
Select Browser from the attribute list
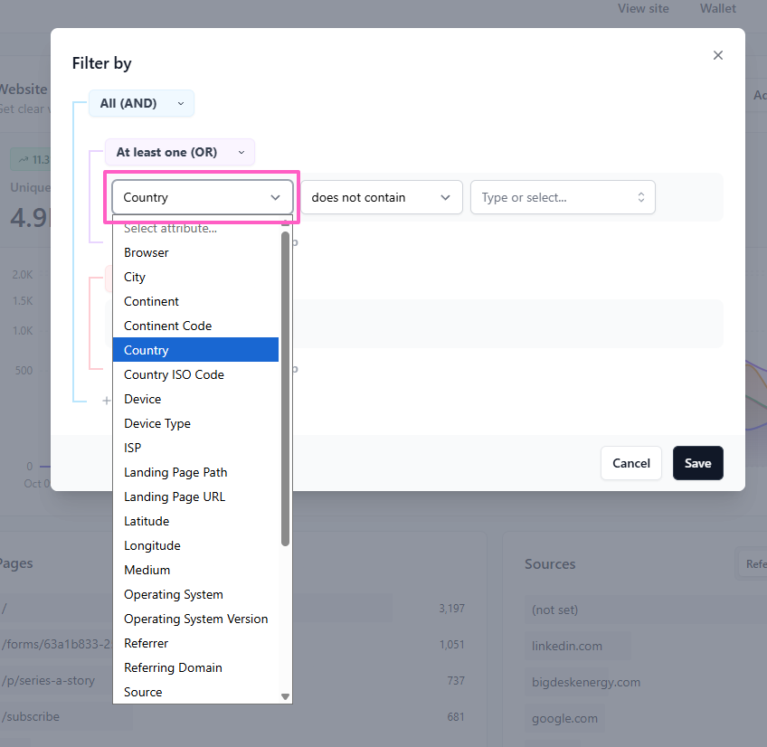pos(147,252)
